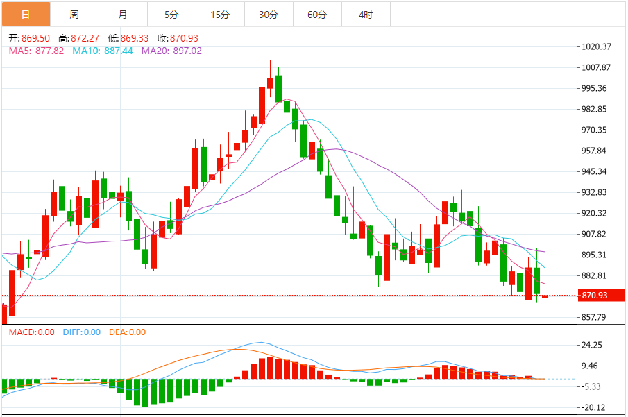The image size is (628, 417).
Task: Click the 1007.87 price axis label
Action: click(x=596, y=67)
